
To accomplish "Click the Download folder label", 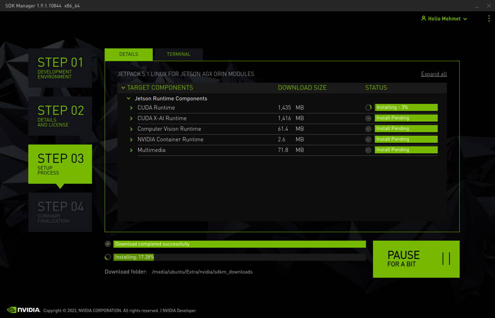I will [126, 272].
